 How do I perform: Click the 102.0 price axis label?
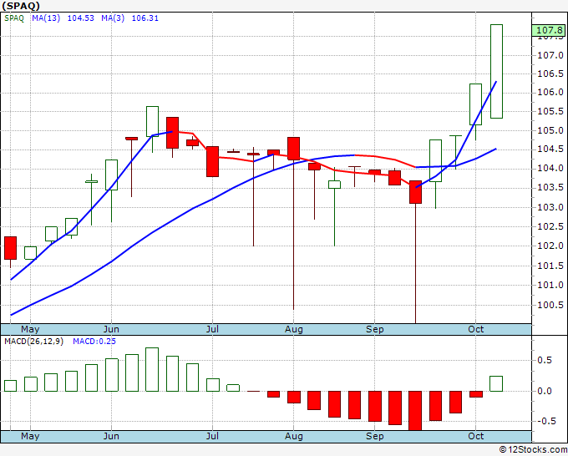click(550, 246)
